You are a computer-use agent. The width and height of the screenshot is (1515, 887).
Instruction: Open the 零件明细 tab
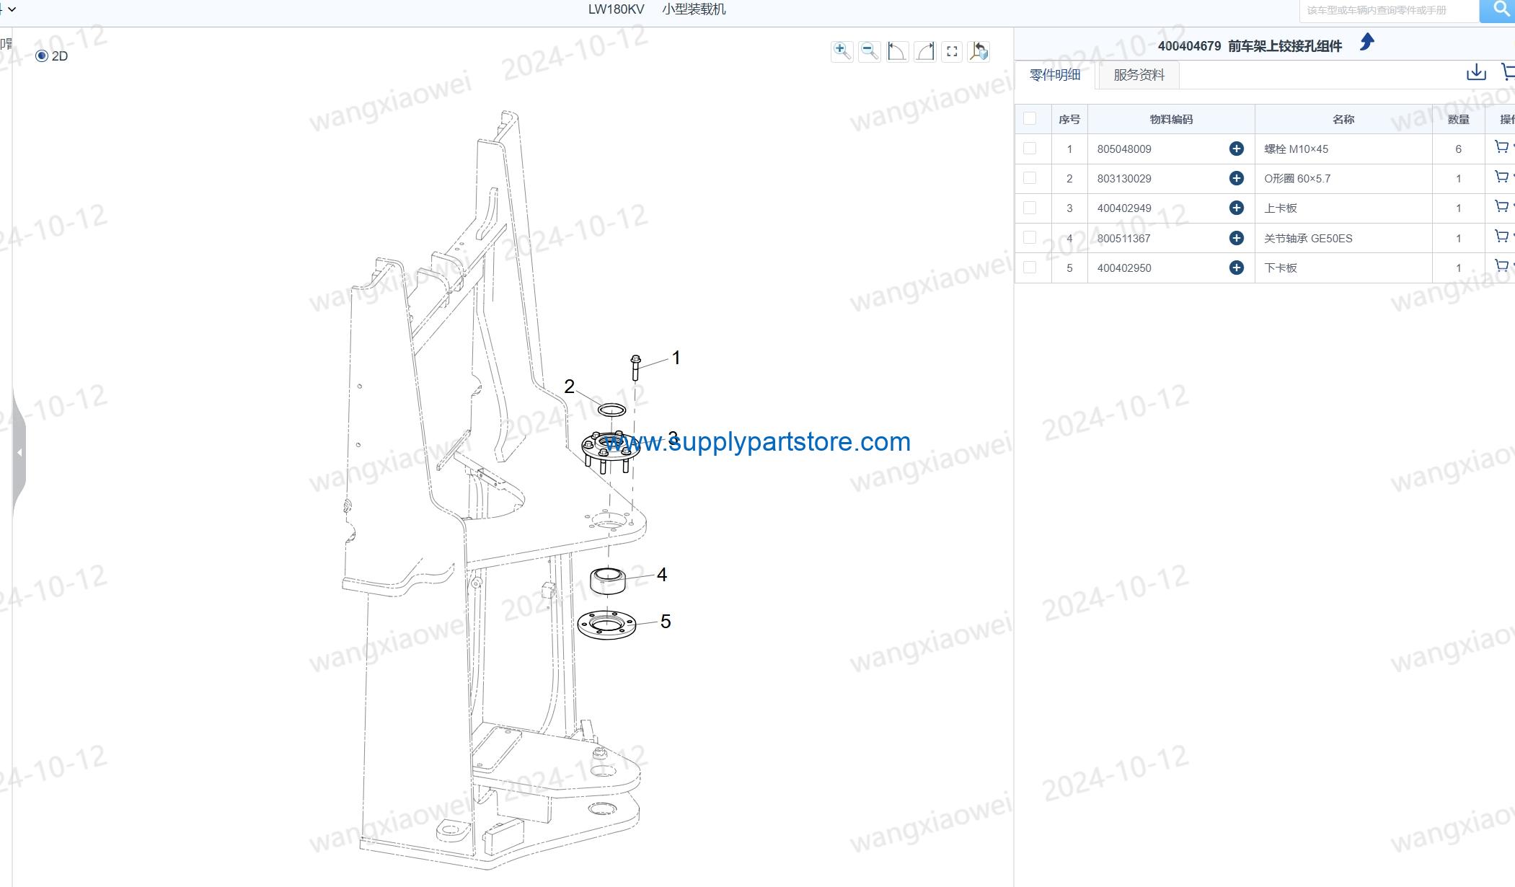coord(1055,75)
